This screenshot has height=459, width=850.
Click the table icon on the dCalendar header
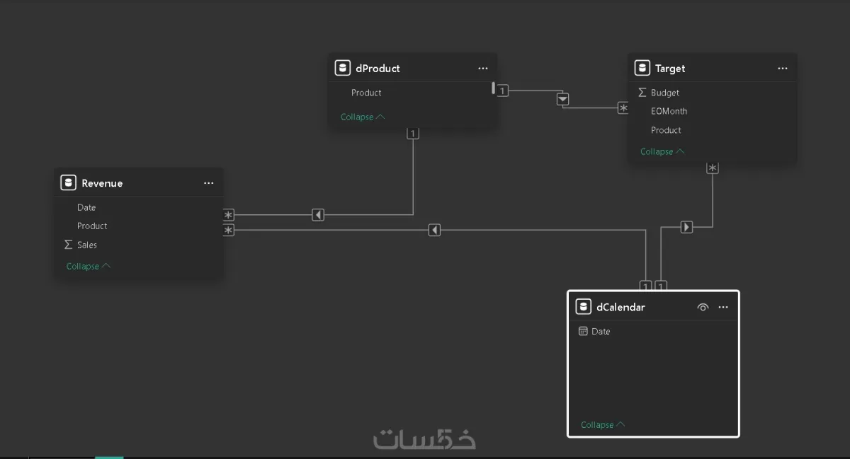click(583, 306)
